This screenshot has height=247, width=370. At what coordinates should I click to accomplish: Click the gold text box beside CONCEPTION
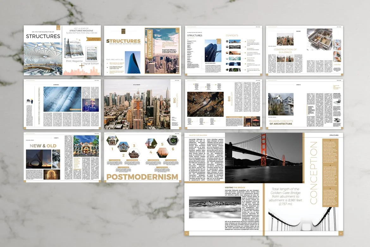tap(330, 173)
